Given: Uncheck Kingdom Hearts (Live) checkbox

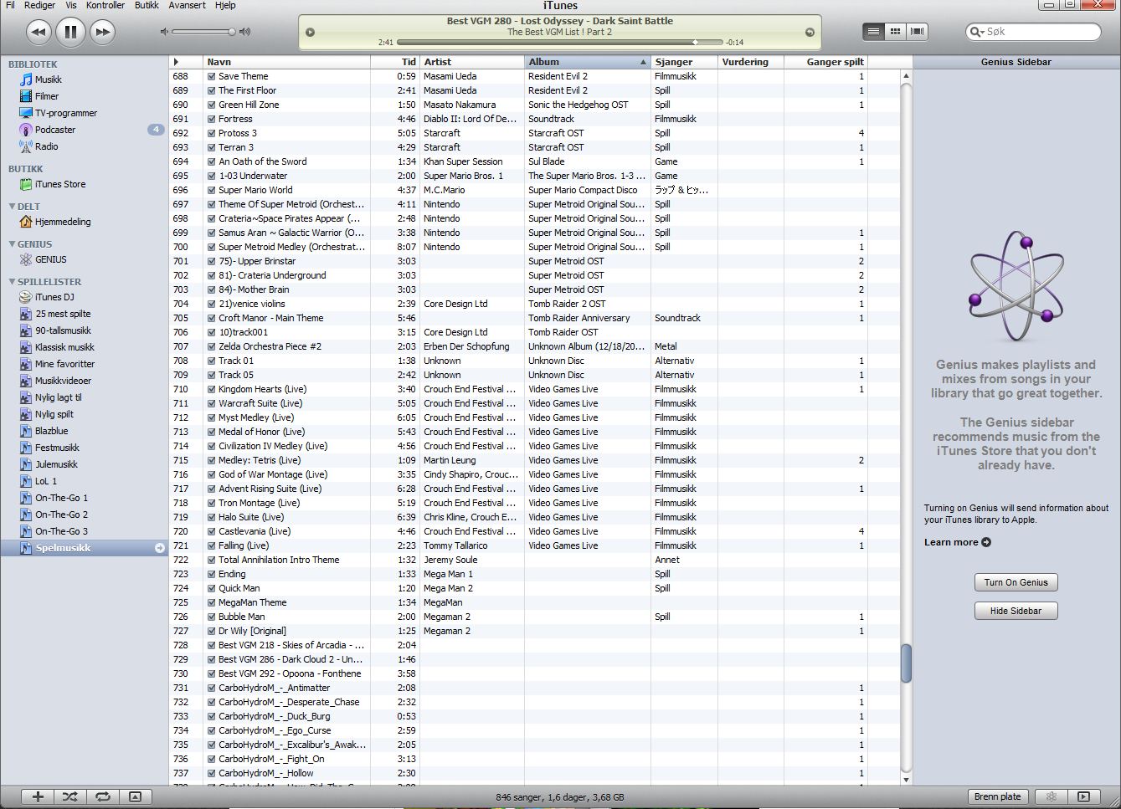Looking at the screenshot, I should (x=212, y=389).
